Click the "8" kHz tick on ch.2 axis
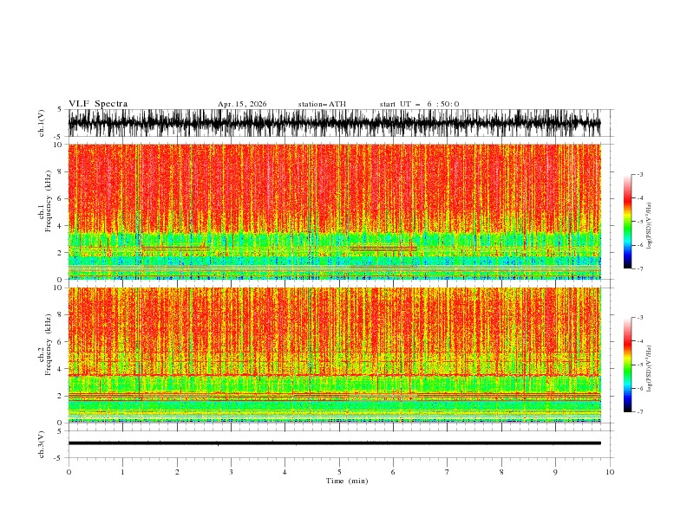The width and height of the screenshot is (687, 530). [x=60, y=315]
